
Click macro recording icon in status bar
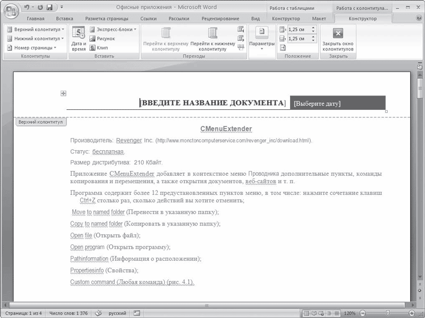coord(137,313)
